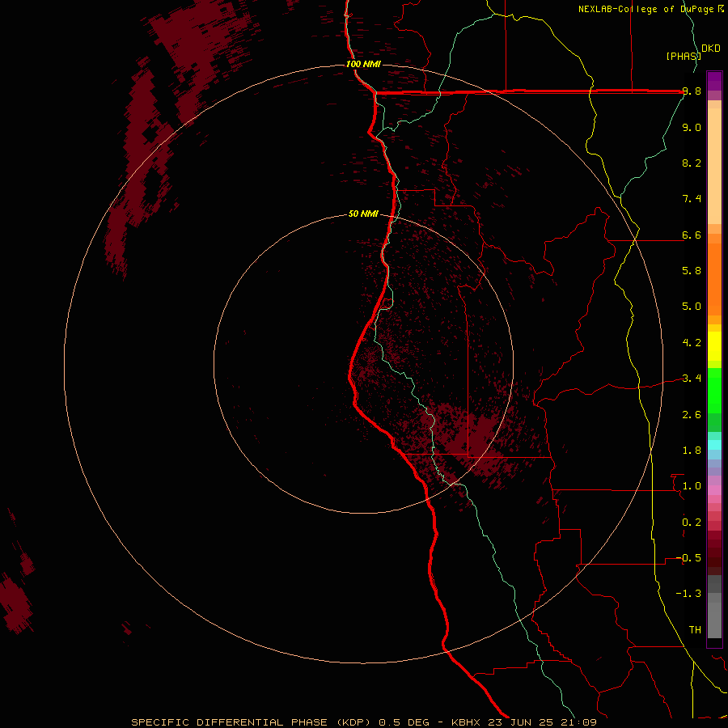728x728 pixels.
Task: Click the 23 JUN 25 21:09 timestamp
Action: pyautogui.click(x=542, y=722)
